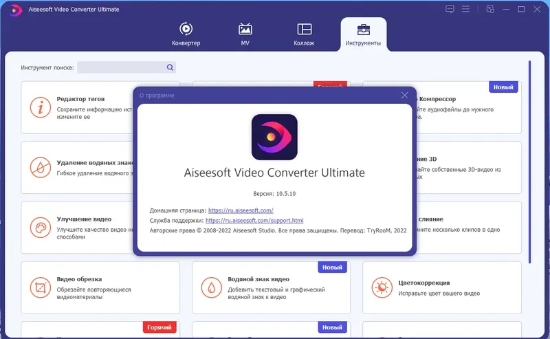
Task: Close the О программе dialog
Action: point(404,95)
